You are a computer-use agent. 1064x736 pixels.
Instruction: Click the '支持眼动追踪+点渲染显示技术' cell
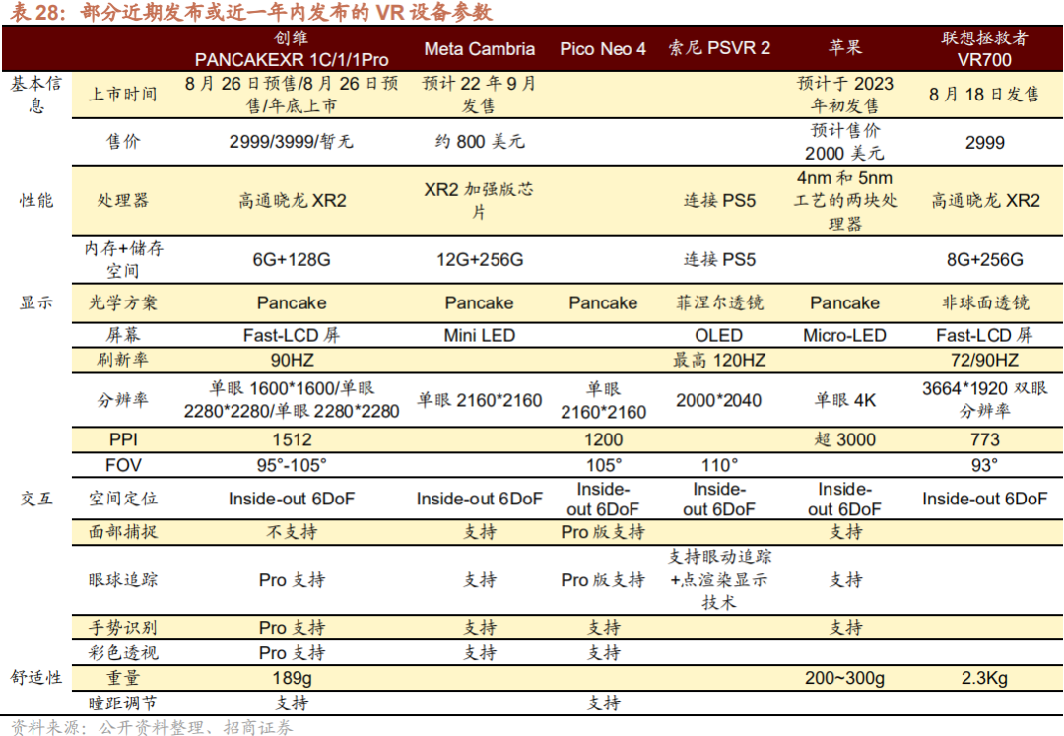click(x=718, y=579)
